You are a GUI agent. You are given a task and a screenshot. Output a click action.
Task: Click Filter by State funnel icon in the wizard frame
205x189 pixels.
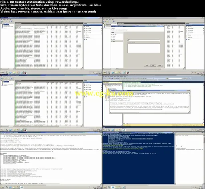point(187,30)
